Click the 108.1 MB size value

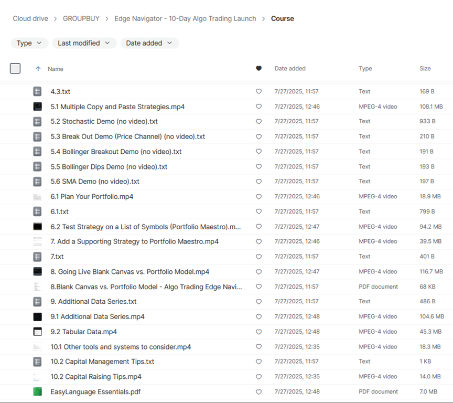431,107
